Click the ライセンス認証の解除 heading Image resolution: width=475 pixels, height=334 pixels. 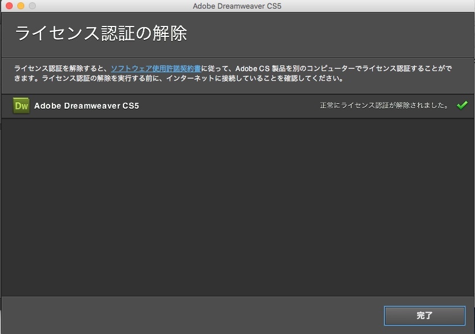click(x=101, y=33)
